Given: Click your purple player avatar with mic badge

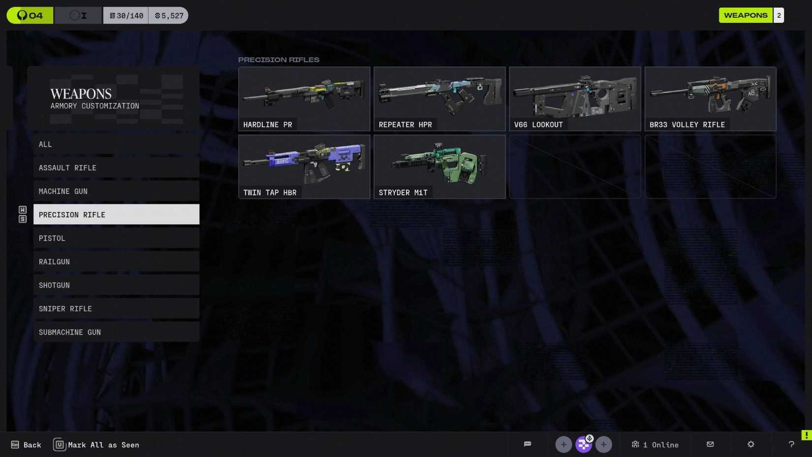Looking at the screenshot, I should pyautogui.click(x=584, y=444).
